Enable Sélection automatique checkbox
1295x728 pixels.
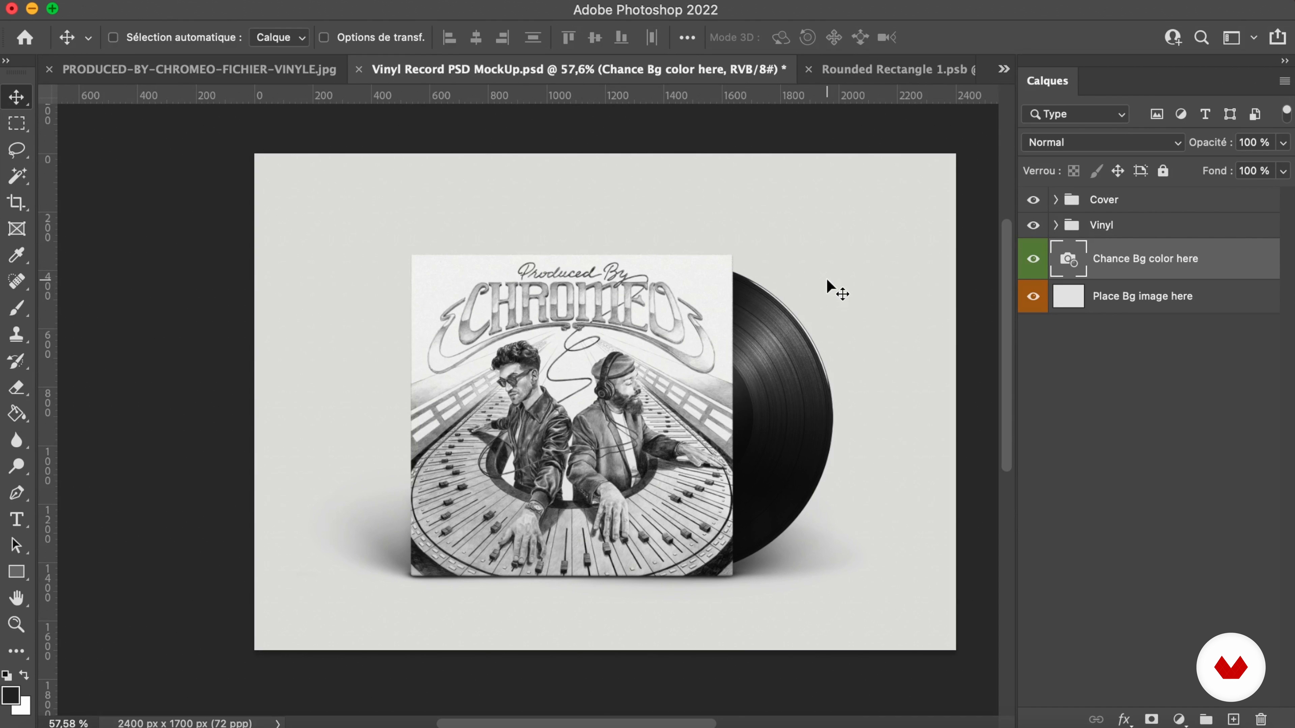tap(113, 37)
